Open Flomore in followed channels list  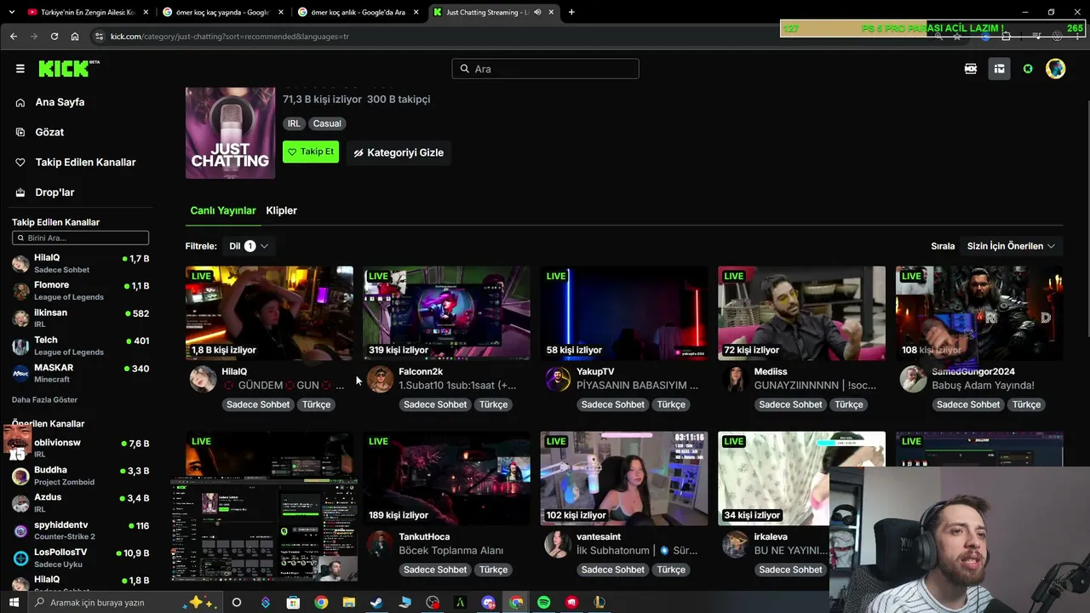click(x=81, y=290)
